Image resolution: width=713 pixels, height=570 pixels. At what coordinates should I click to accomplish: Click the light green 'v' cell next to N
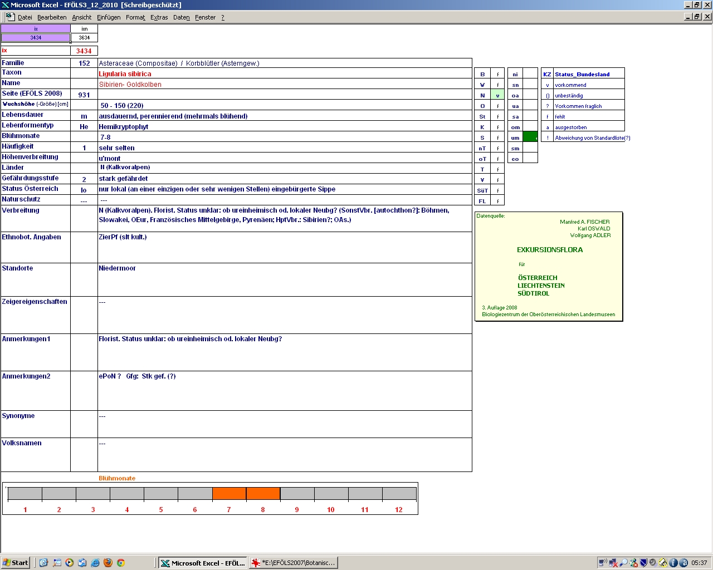(x=497, y=95)
